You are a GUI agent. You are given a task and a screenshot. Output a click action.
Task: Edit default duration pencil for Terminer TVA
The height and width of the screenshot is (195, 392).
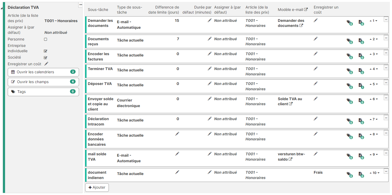(x=210, y=69)
